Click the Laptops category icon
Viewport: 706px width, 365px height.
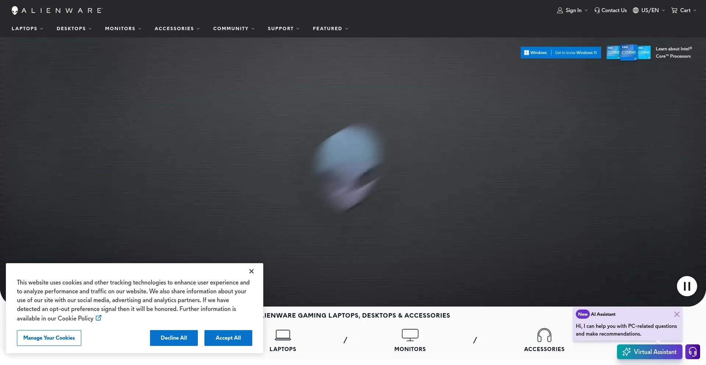283,335
